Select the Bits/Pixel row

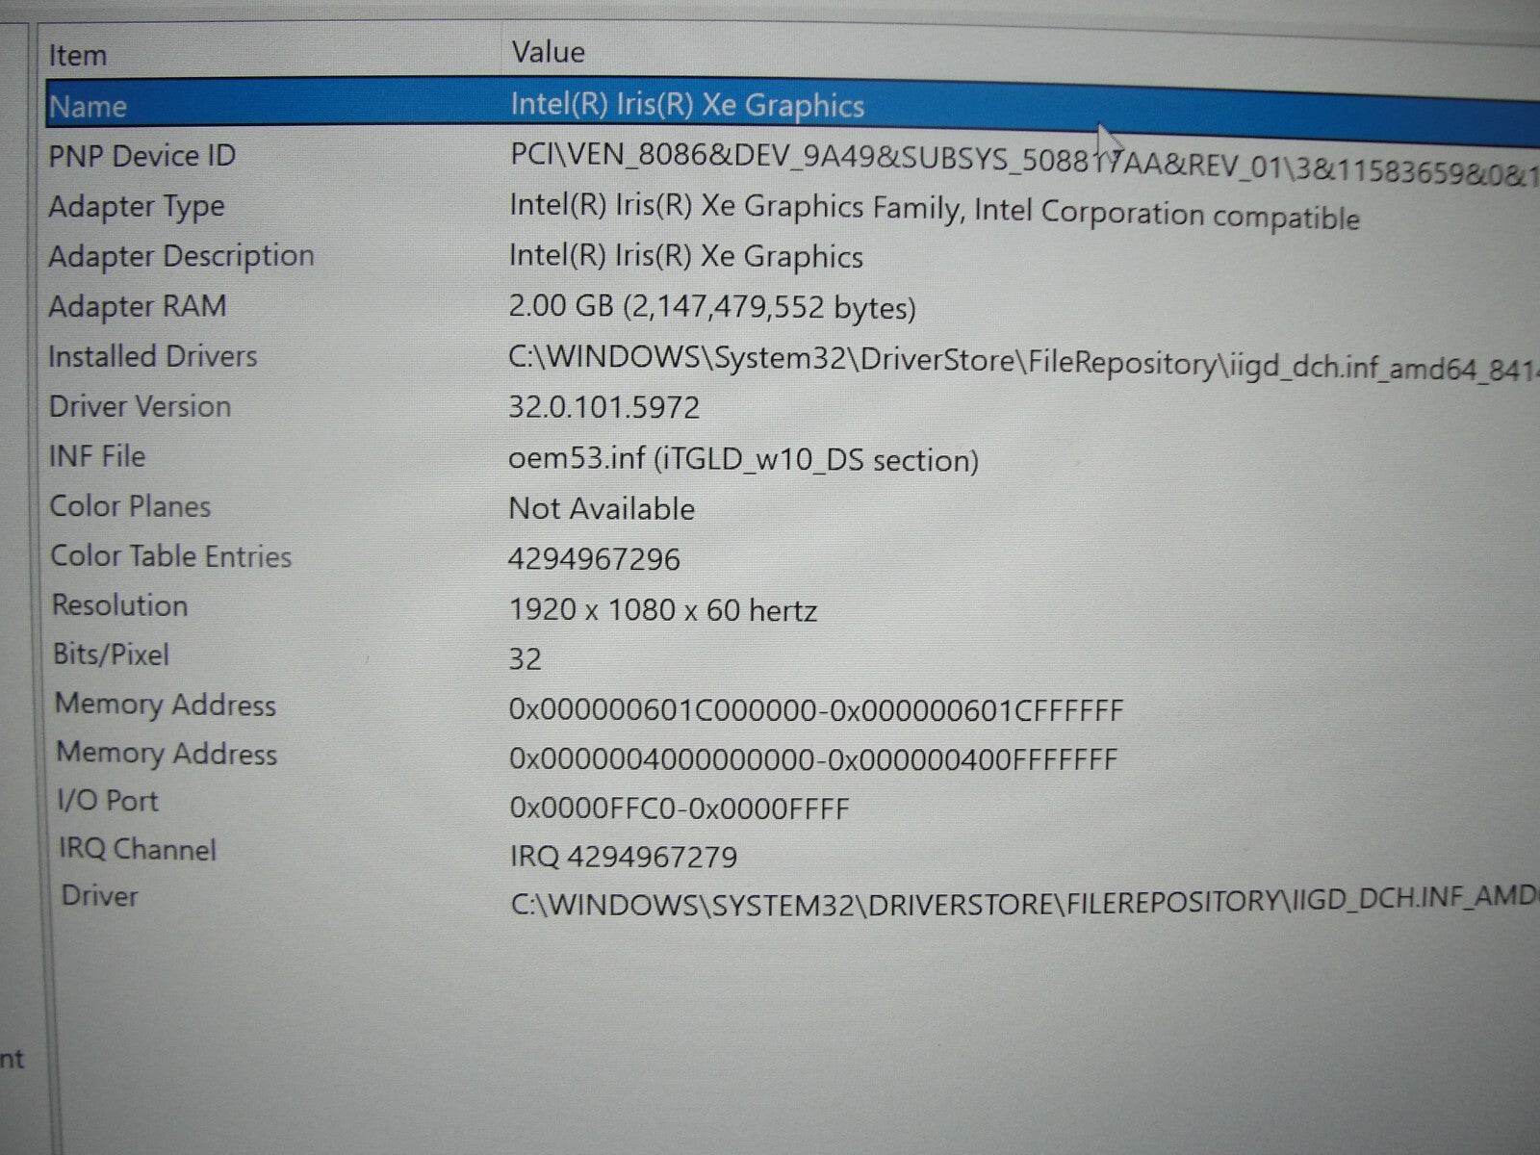(x=112, y=654)
